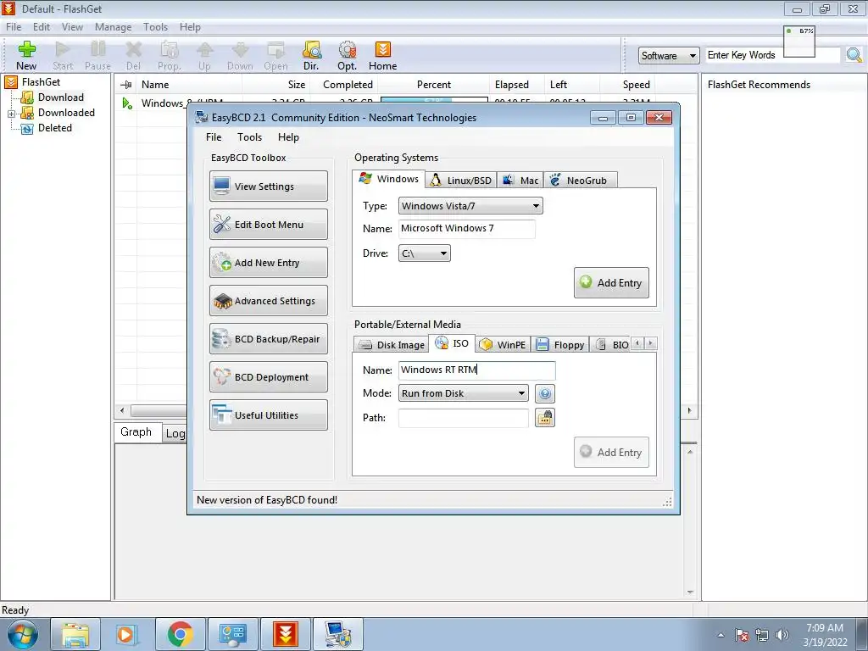The width and height of the screenshot is (868, 651).
Task: Open the Opt. options toolbar icon
Action: coord(347,55)
